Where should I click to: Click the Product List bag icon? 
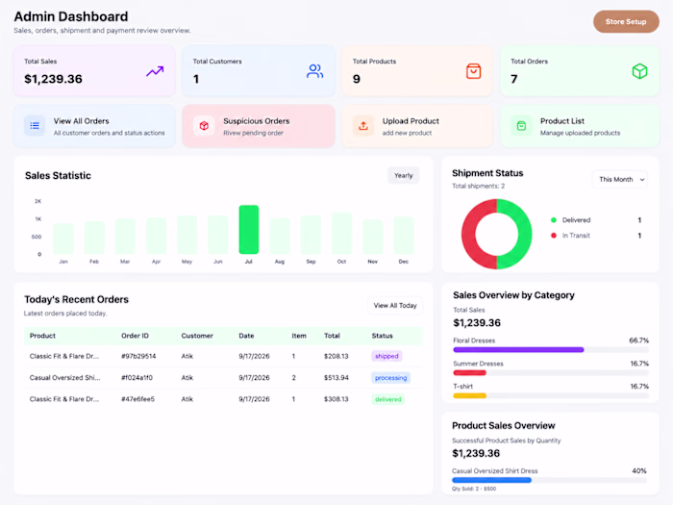point(521,126)
